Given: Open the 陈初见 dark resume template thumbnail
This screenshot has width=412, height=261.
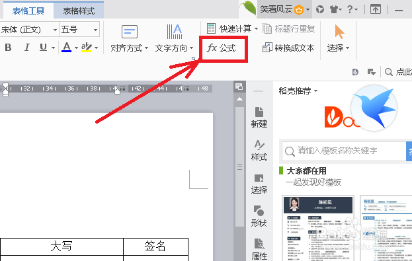Looking at the screenshot, I should [318, 228].
